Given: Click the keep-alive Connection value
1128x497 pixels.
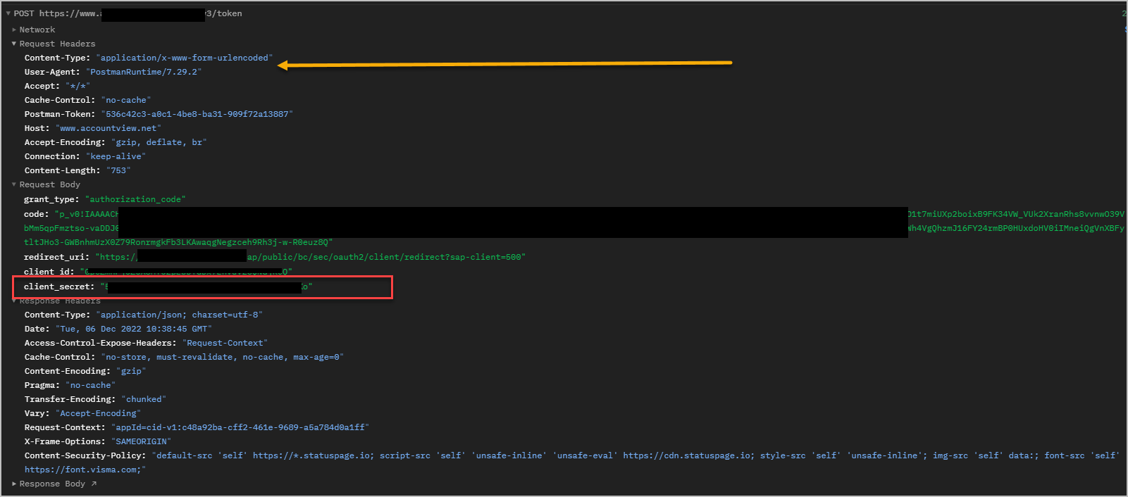Looking at the screenshot, I should click(116, 156).
